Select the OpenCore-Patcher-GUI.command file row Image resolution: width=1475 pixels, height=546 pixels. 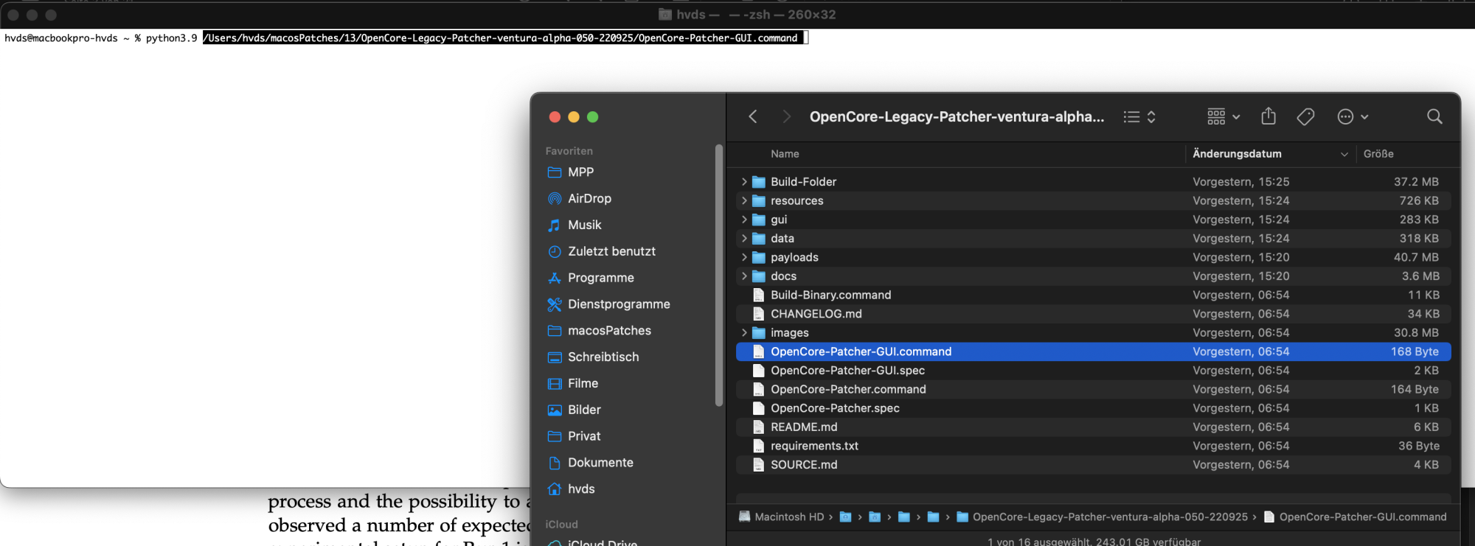click(1093, 351)
